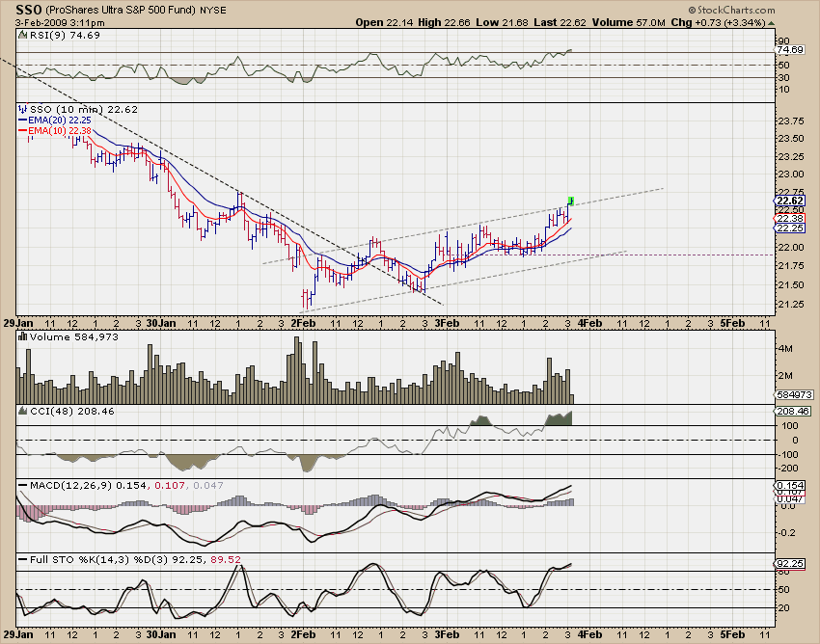Click the -0.2 MACD axis label

[787, 533]
